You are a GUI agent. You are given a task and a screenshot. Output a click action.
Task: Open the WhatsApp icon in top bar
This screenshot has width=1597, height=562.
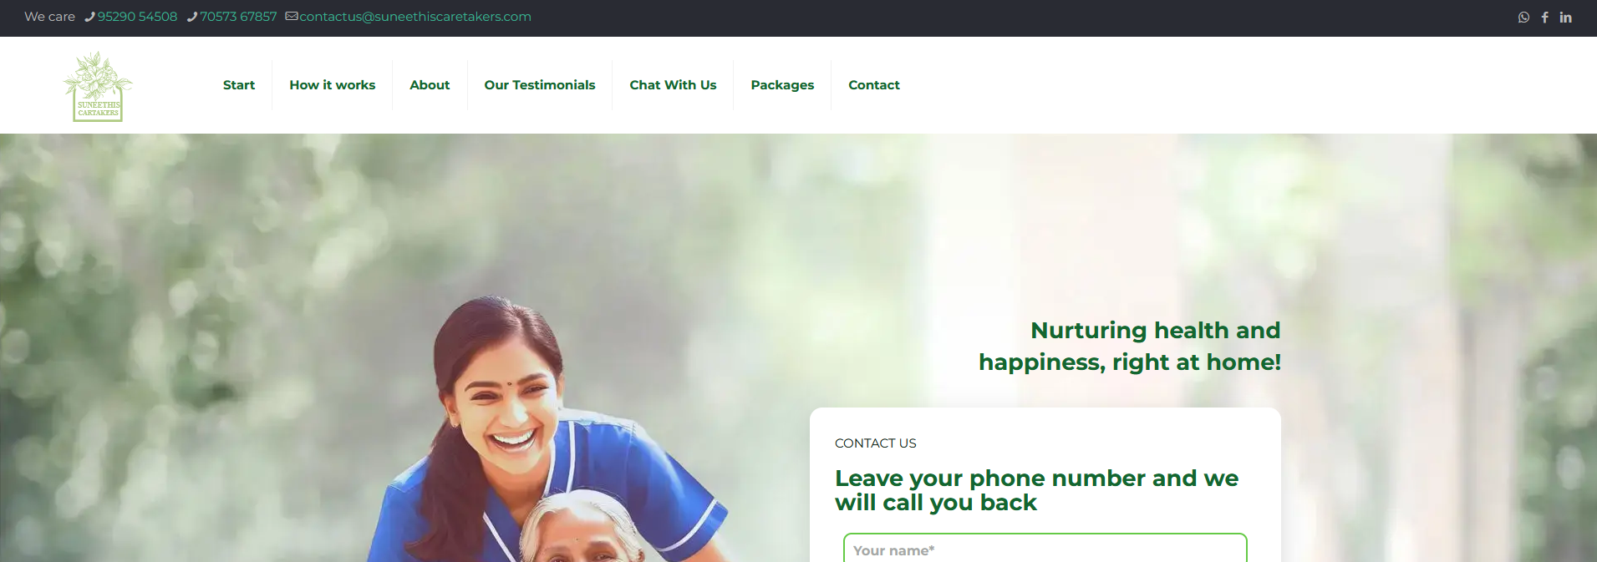(x=1523, y=18)
